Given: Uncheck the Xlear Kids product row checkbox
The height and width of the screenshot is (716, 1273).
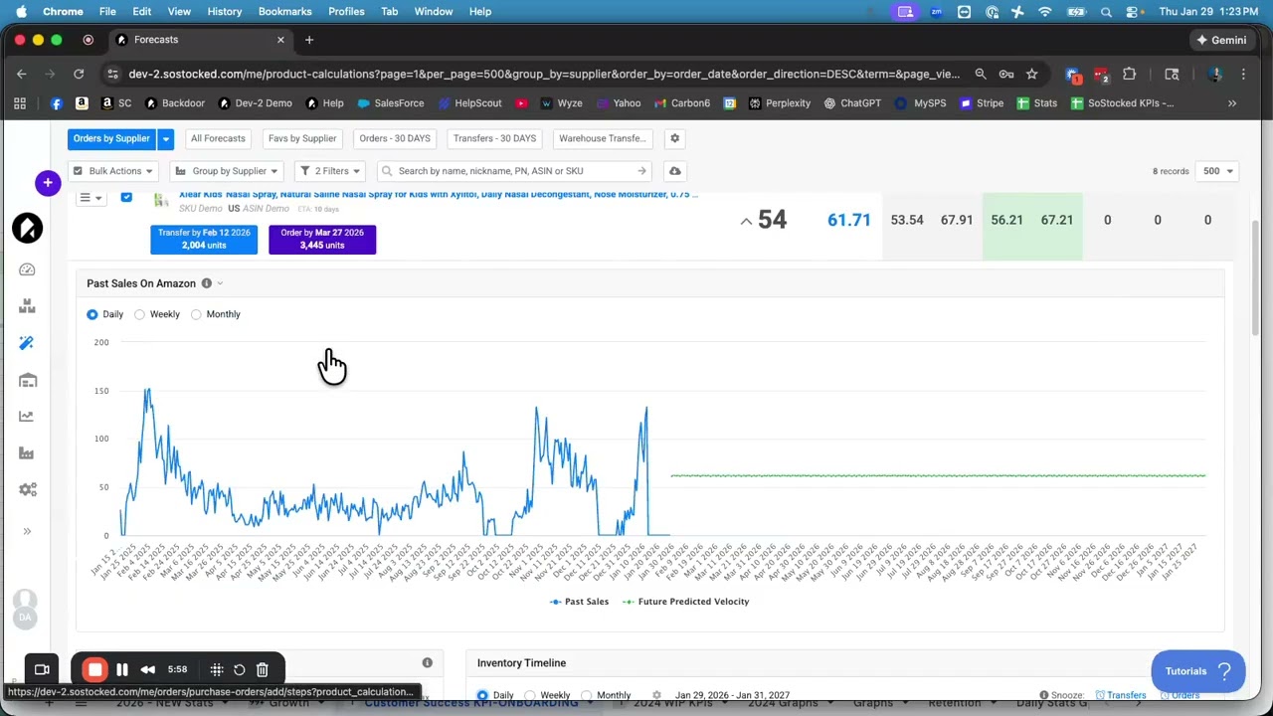Looking at the screenshot, I should pos(126,198).
